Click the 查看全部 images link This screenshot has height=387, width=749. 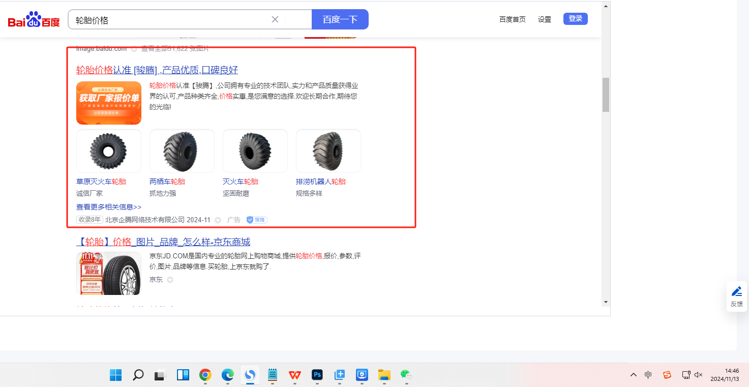click(175, 49)
